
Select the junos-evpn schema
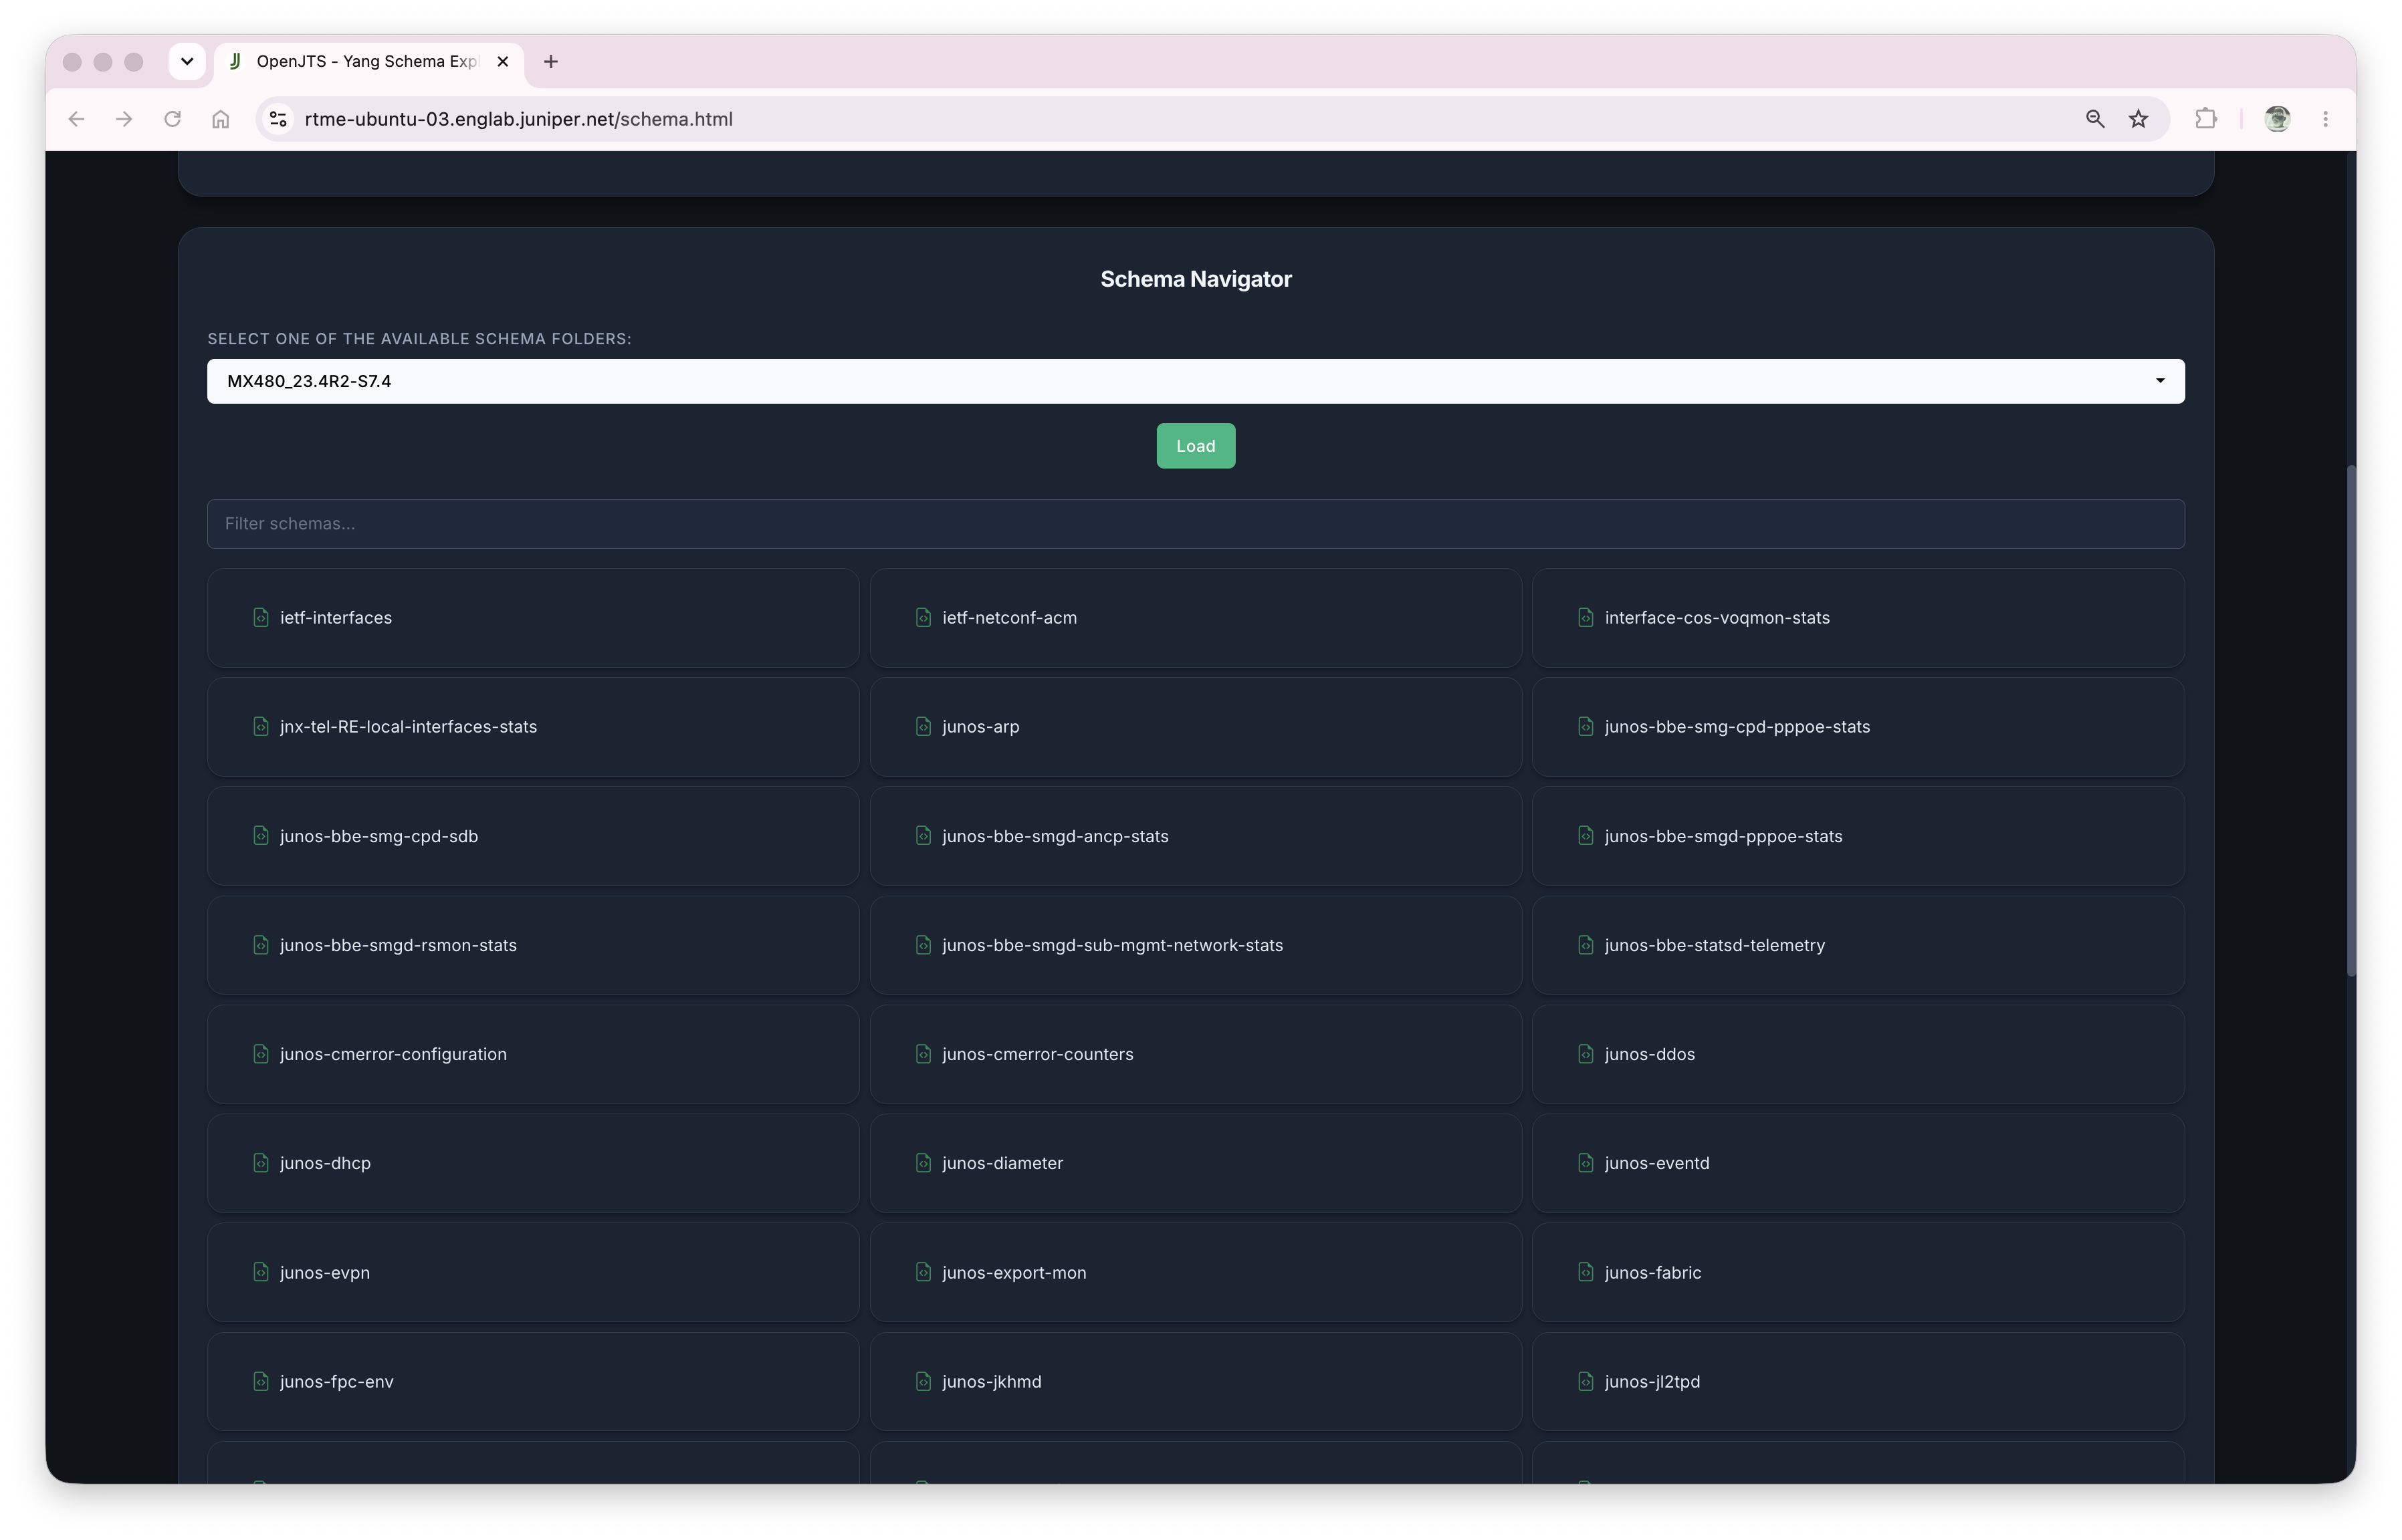pyautogui.click(x=533, y=1272)
